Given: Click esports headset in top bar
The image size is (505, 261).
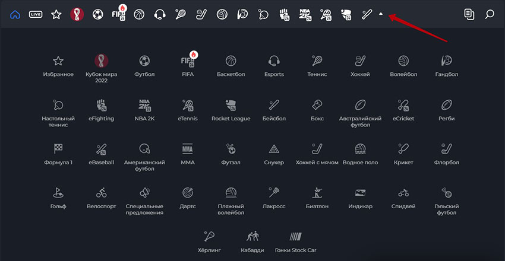Looking at the screenshot, I should click(x=160, y=14).
